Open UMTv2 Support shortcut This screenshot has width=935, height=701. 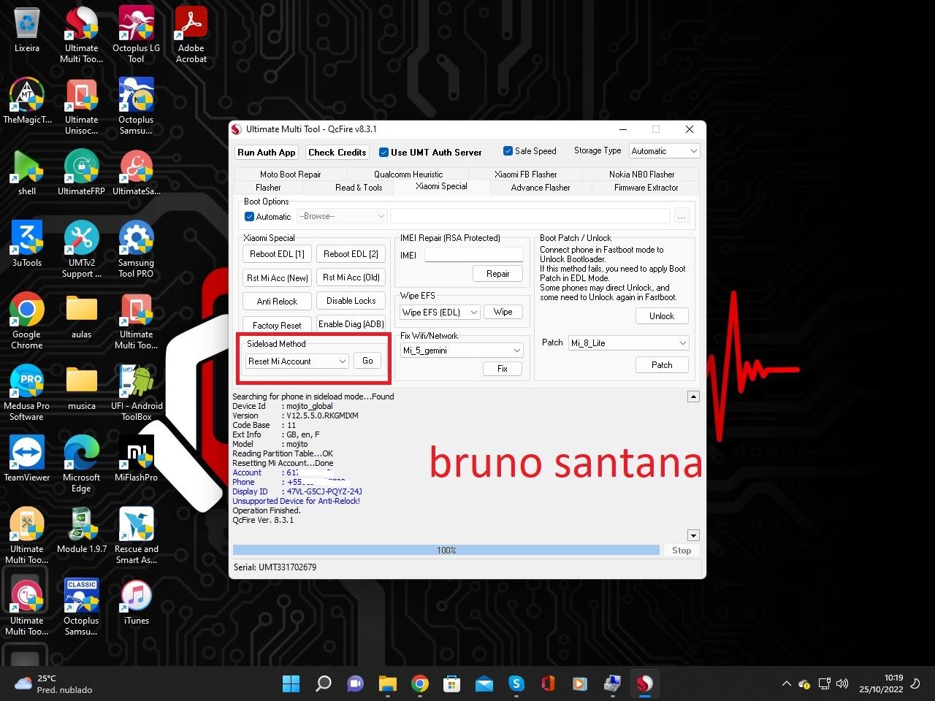tap(81, 249)
